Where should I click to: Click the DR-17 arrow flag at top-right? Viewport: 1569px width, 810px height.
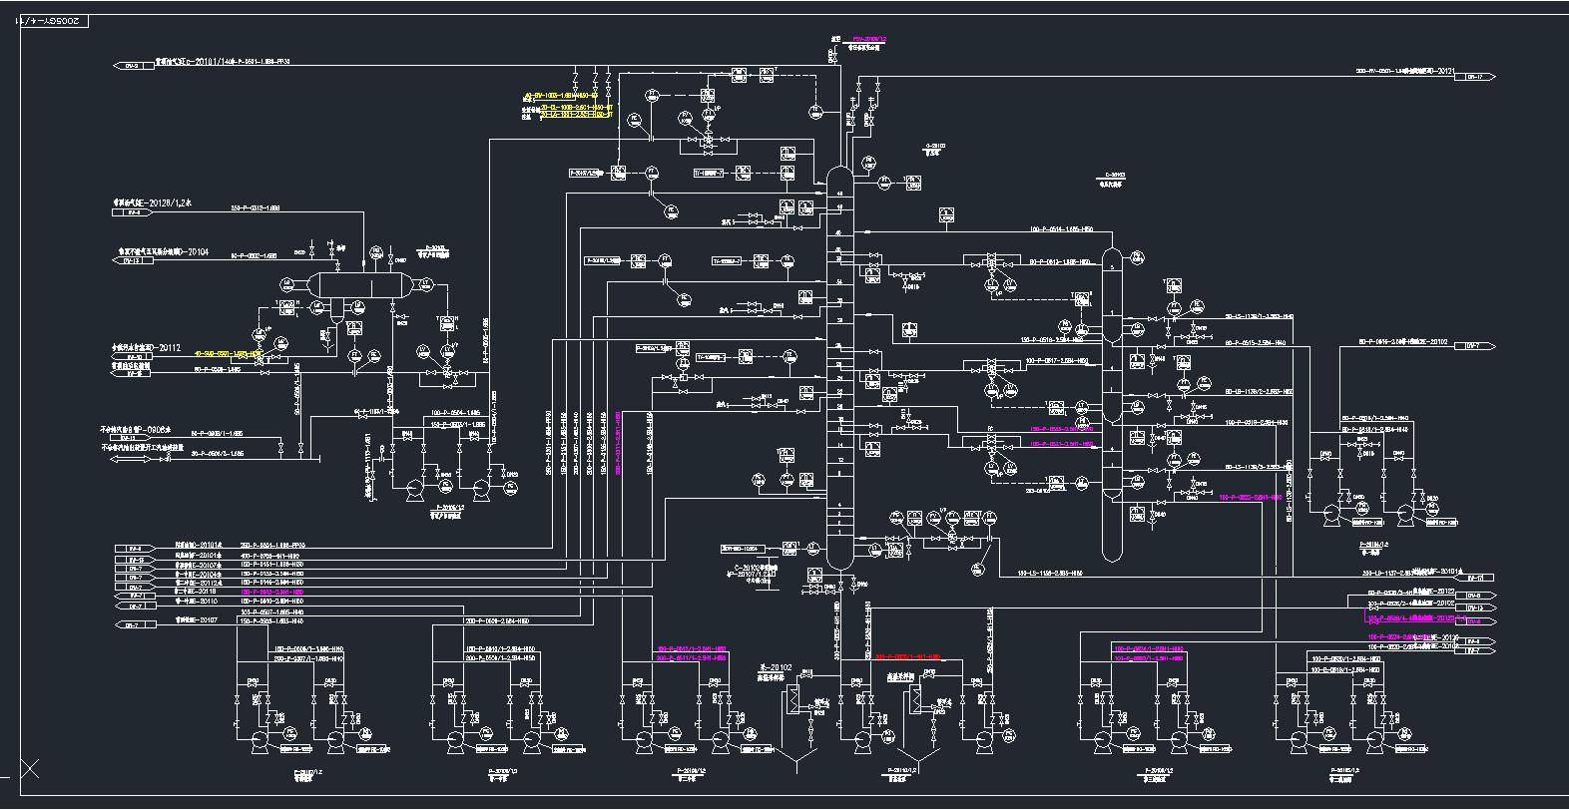click(x=1478, y=77)
